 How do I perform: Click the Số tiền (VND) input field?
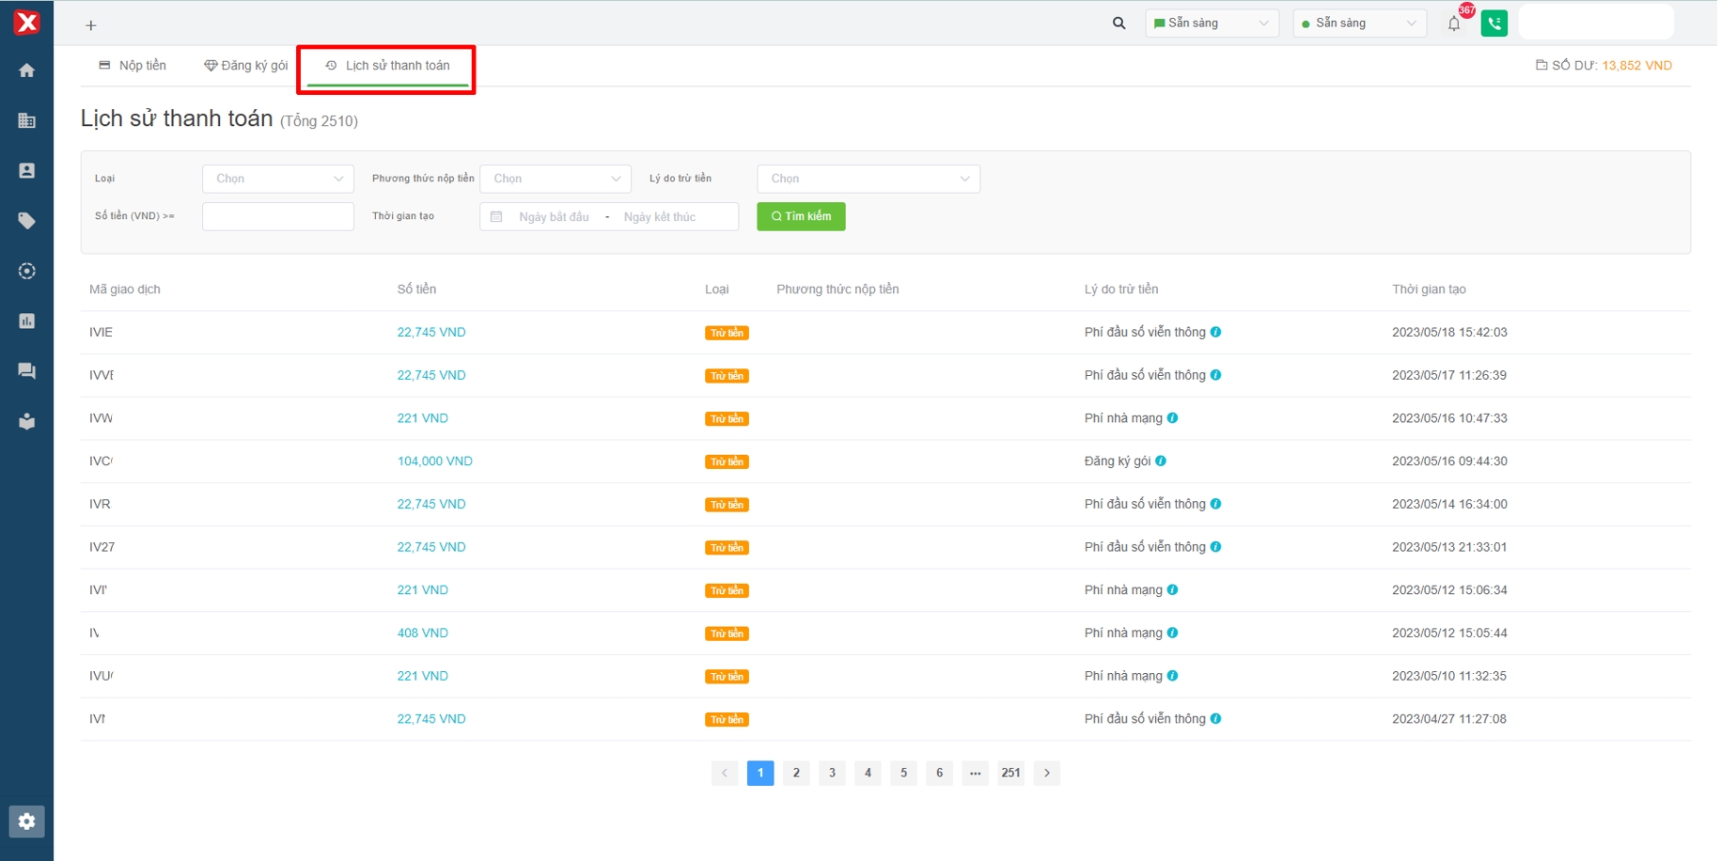277,217
